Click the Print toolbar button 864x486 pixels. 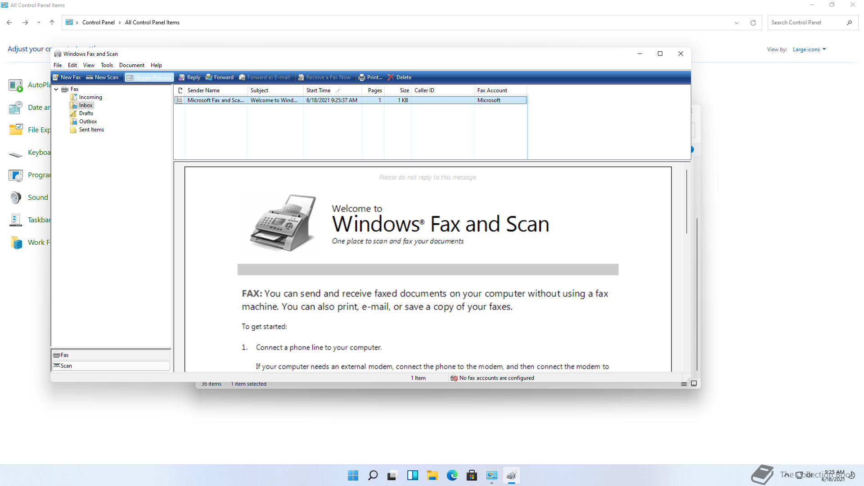tap(370, 77)
